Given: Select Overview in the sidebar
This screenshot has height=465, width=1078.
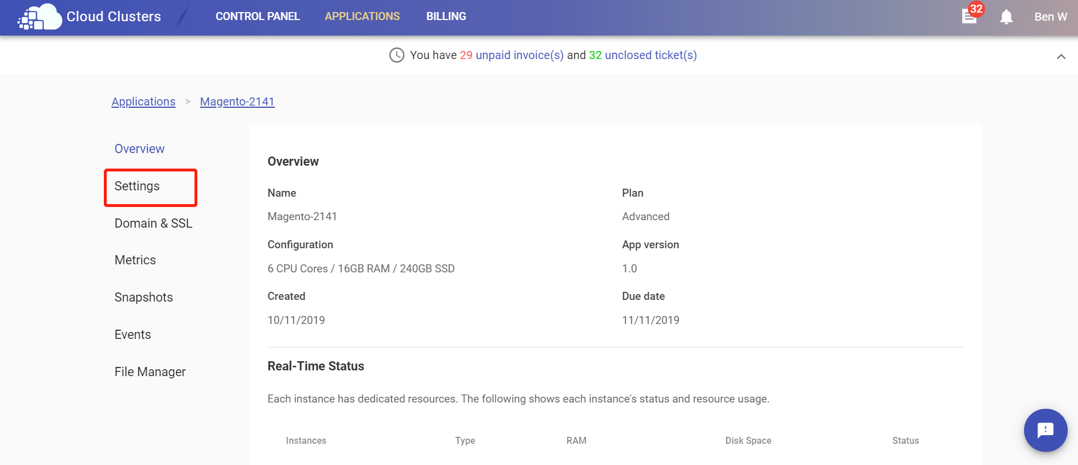Looking at the screenshot, I should pyautogui.click(x=139, y=149).
